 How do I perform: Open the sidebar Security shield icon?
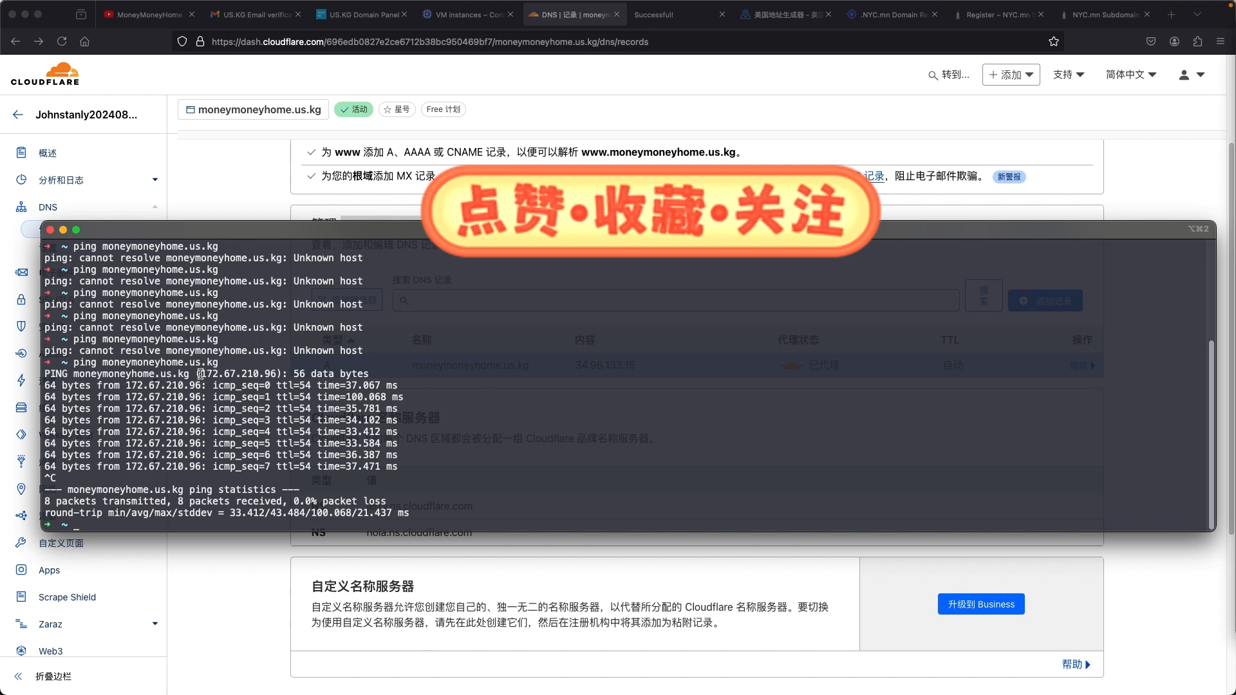tap(21, 326)
